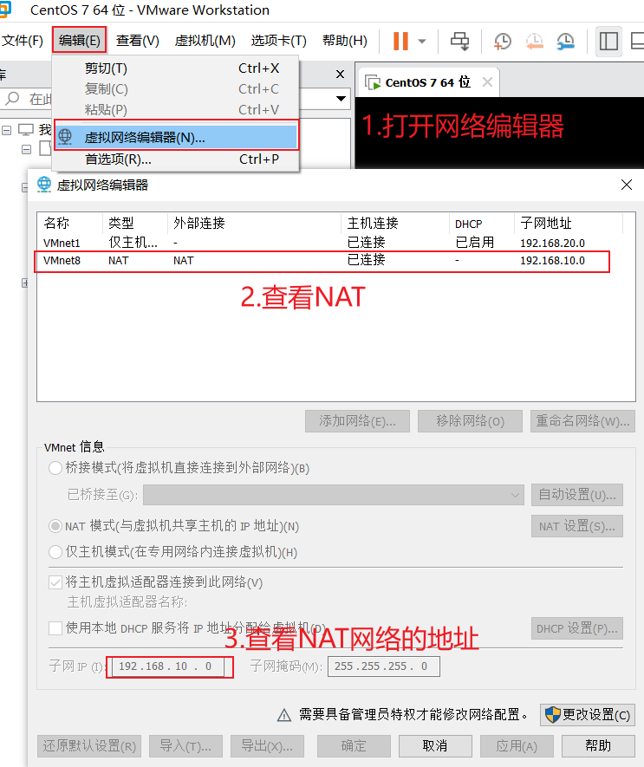
Task: Click NAT 设置(S)... button
Action: pos(577,526)
